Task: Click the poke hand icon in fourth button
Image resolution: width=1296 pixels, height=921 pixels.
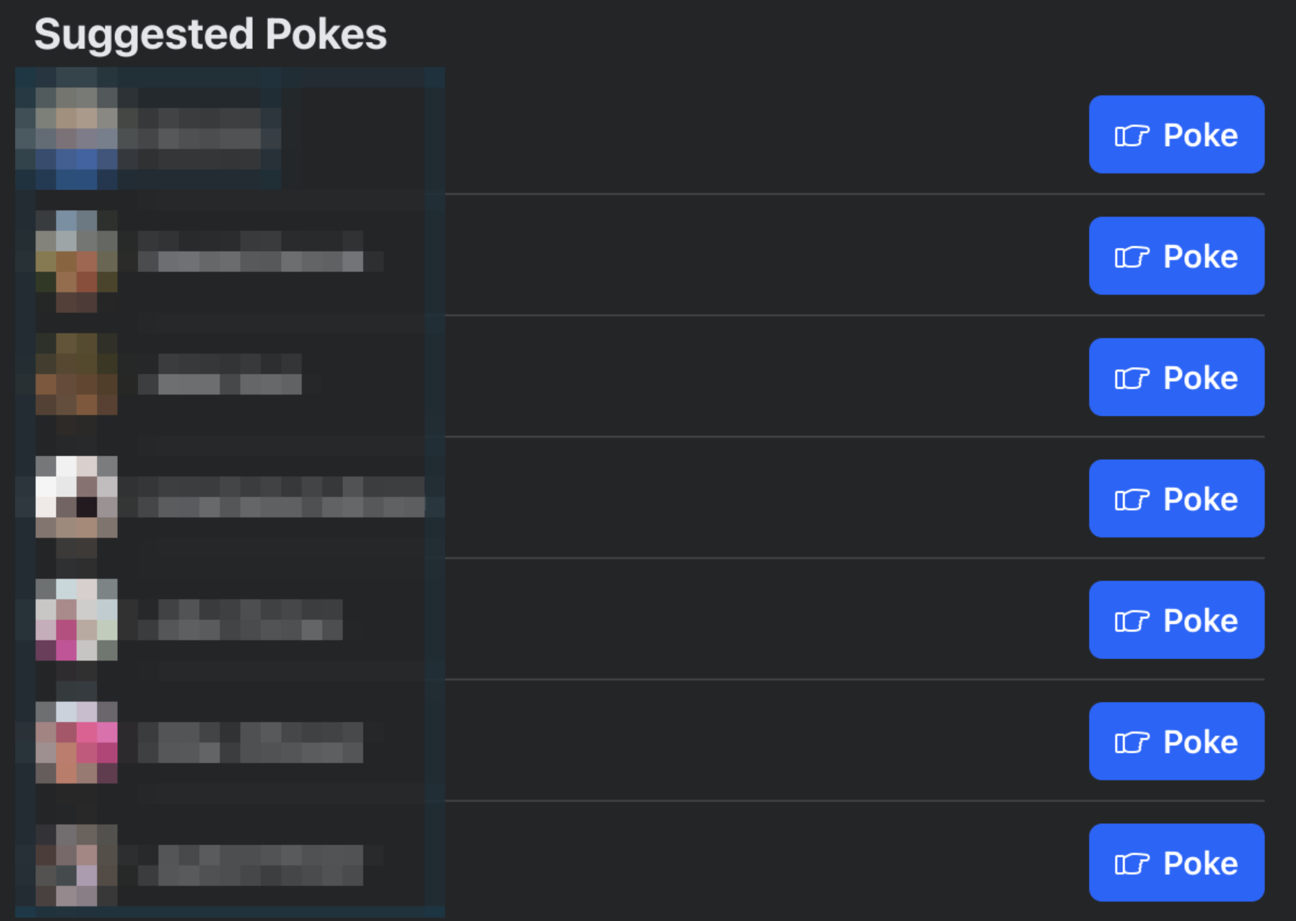Action: click(1133, 499)
